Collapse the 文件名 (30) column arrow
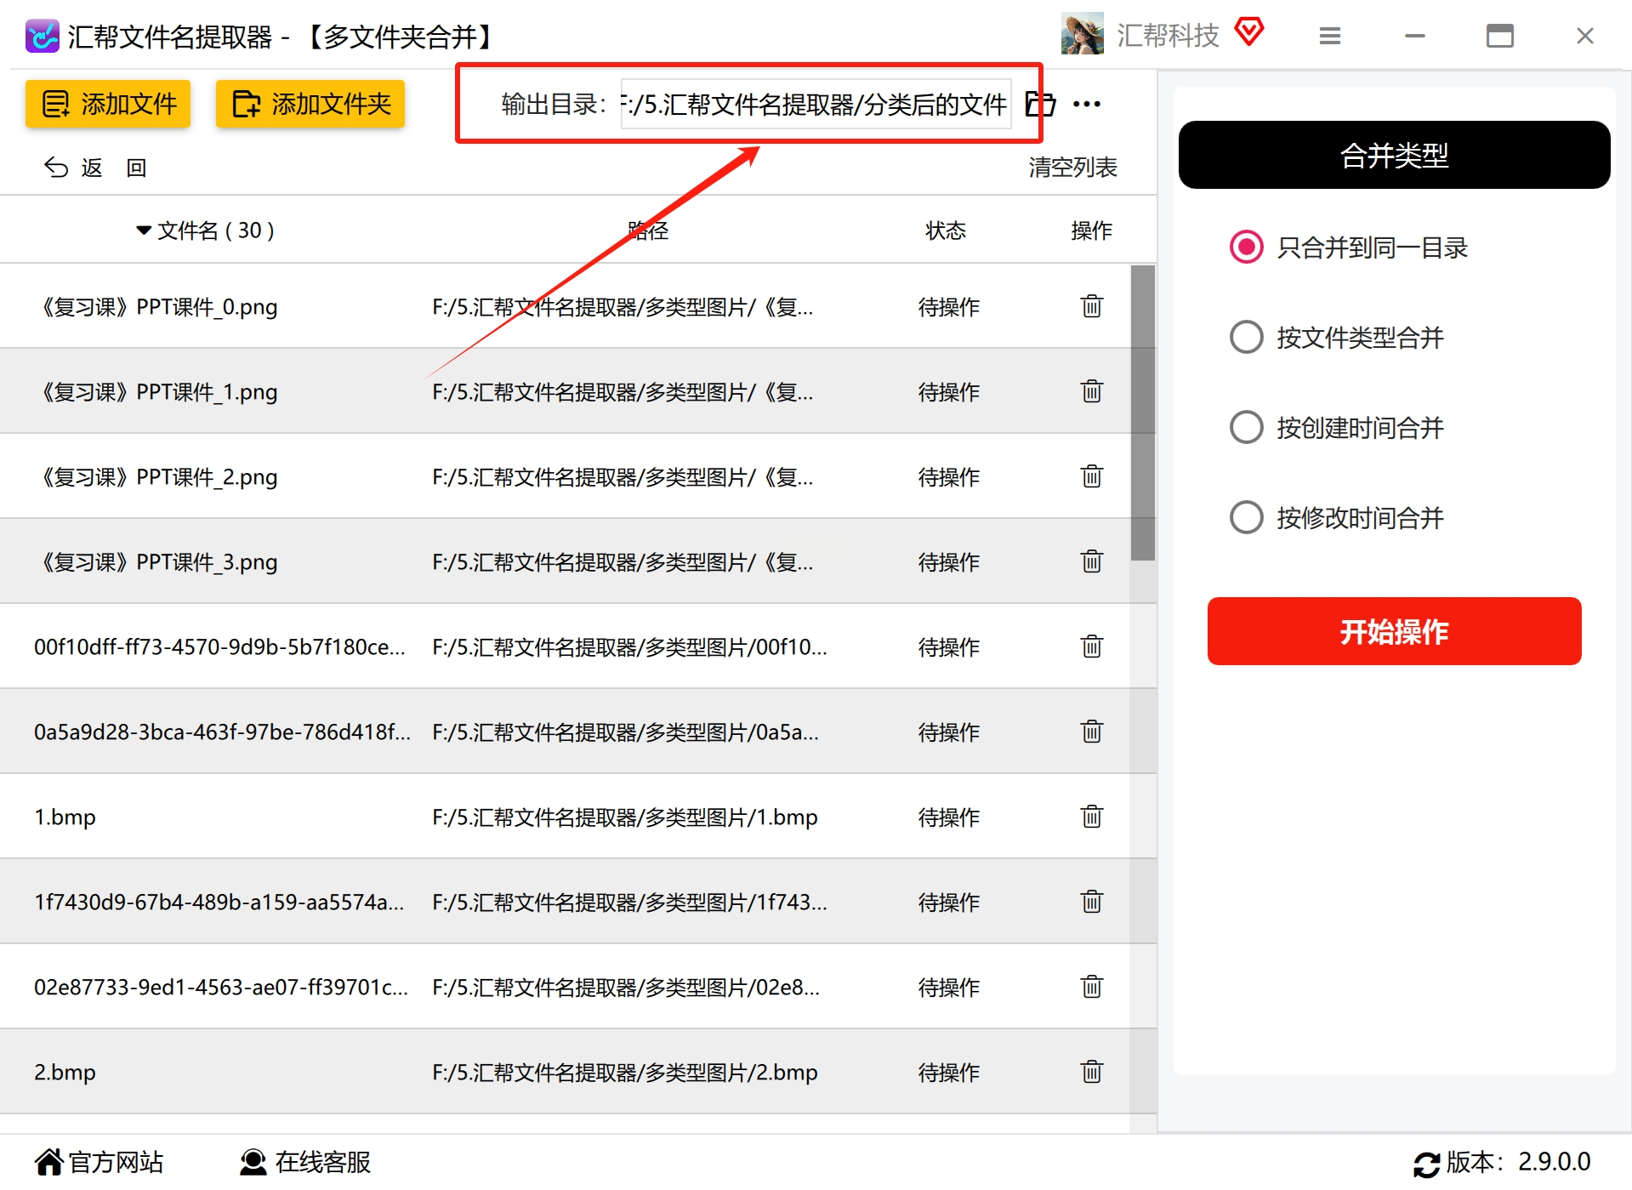The height and width of the screenshot is (1190, 1632). (x=144, y=231)
